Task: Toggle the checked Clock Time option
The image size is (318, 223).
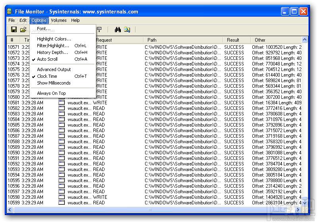Action: 63,76
